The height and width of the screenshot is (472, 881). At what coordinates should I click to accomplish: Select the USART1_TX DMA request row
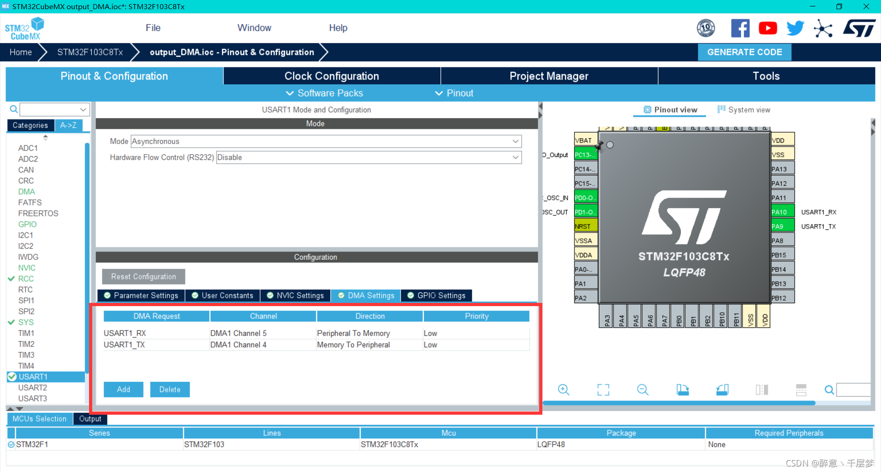[316, 345]
